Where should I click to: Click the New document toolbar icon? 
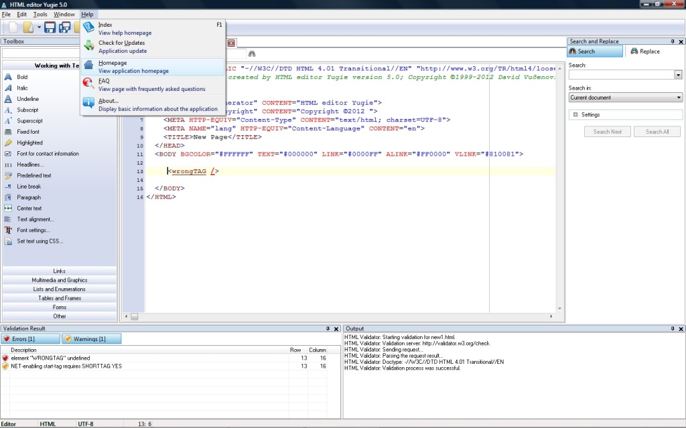tap(14, 27)
